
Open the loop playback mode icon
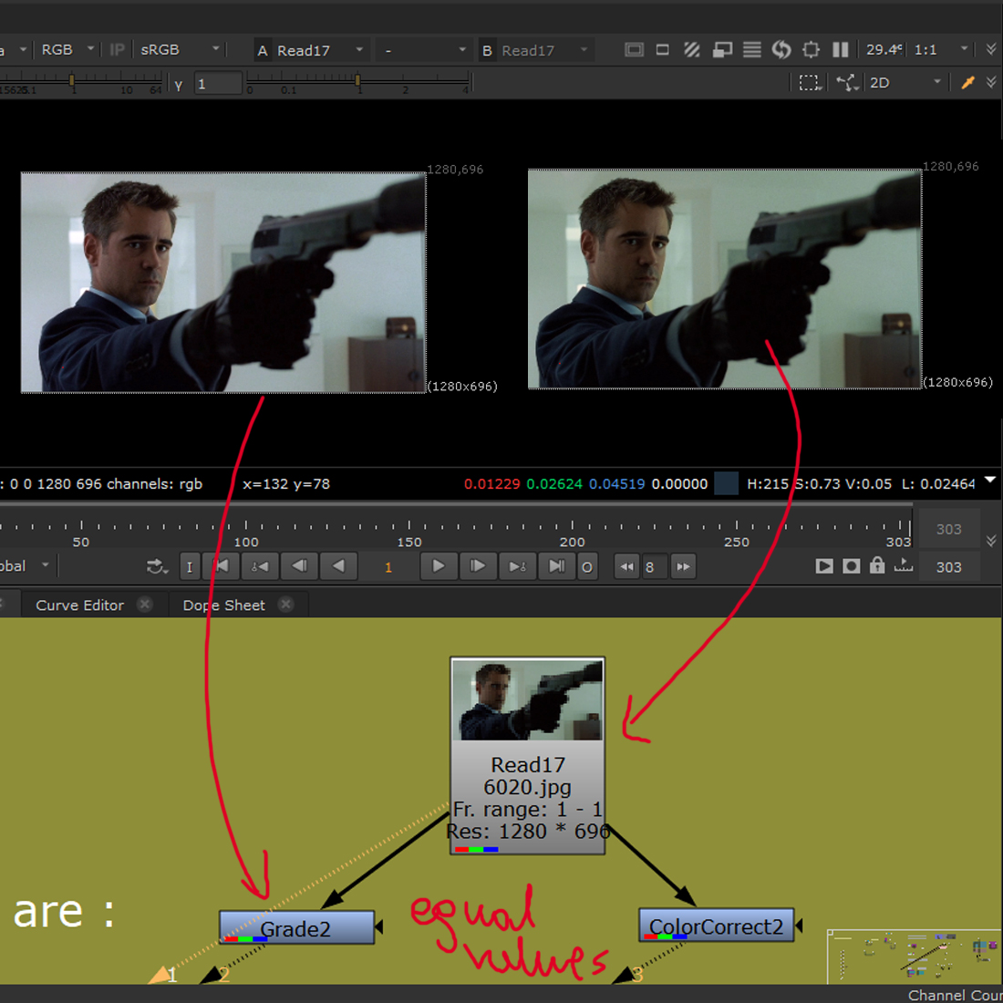pyautogui.click(x=156, y=567)
